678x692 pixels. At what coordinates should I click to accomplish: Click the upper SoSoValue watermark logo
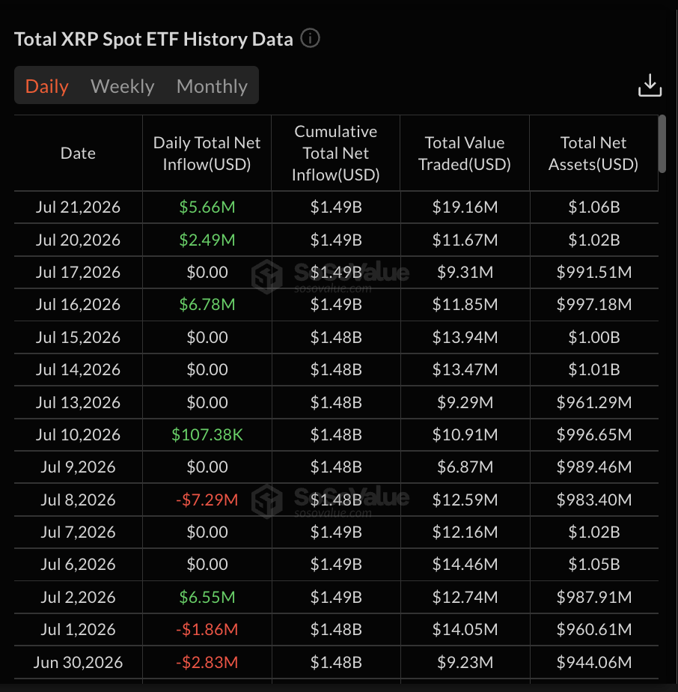coord(331,276)
